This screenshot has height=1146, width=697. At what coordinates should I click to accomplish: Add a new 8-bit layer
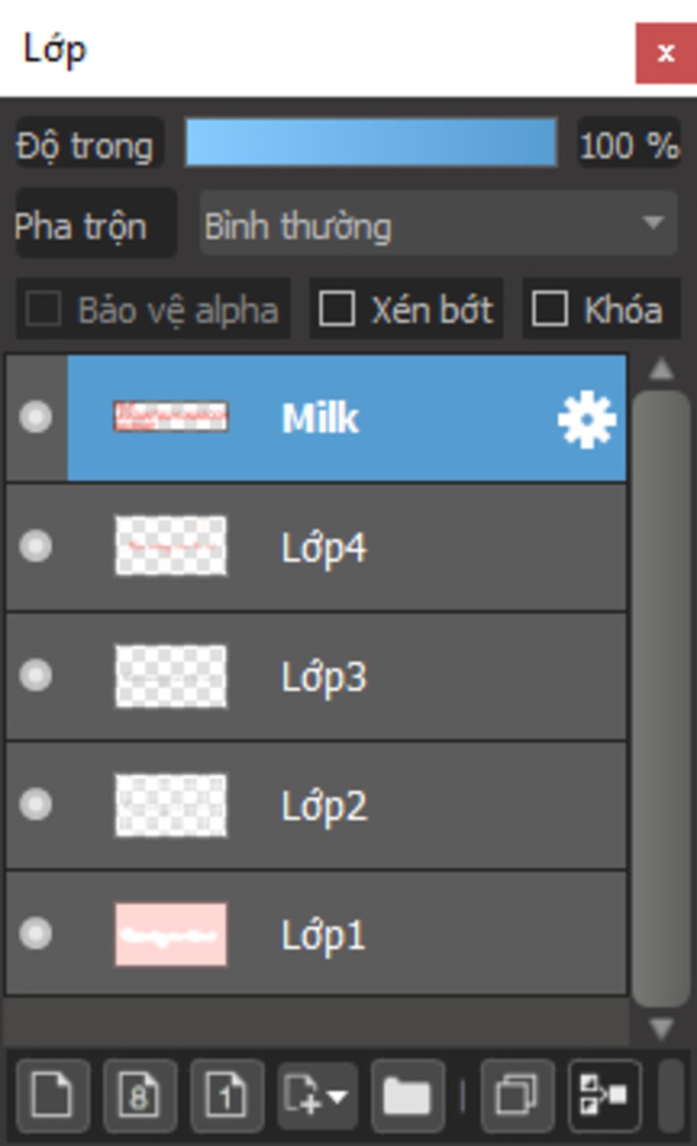[x=140, y=1095]
